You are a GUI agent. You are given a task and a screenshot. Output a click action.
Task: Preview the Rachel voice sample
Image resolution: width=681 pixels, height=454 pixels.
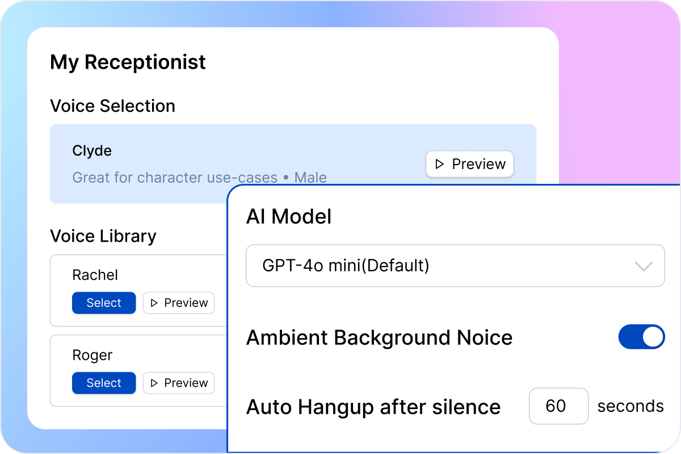[x=179, y=303]
